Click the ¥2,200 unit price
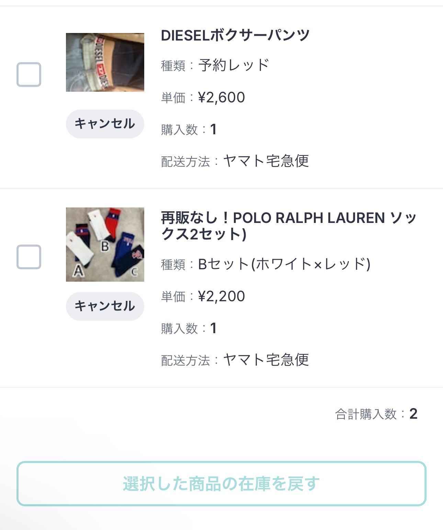 pyautogui.click(x=221, y=296)
